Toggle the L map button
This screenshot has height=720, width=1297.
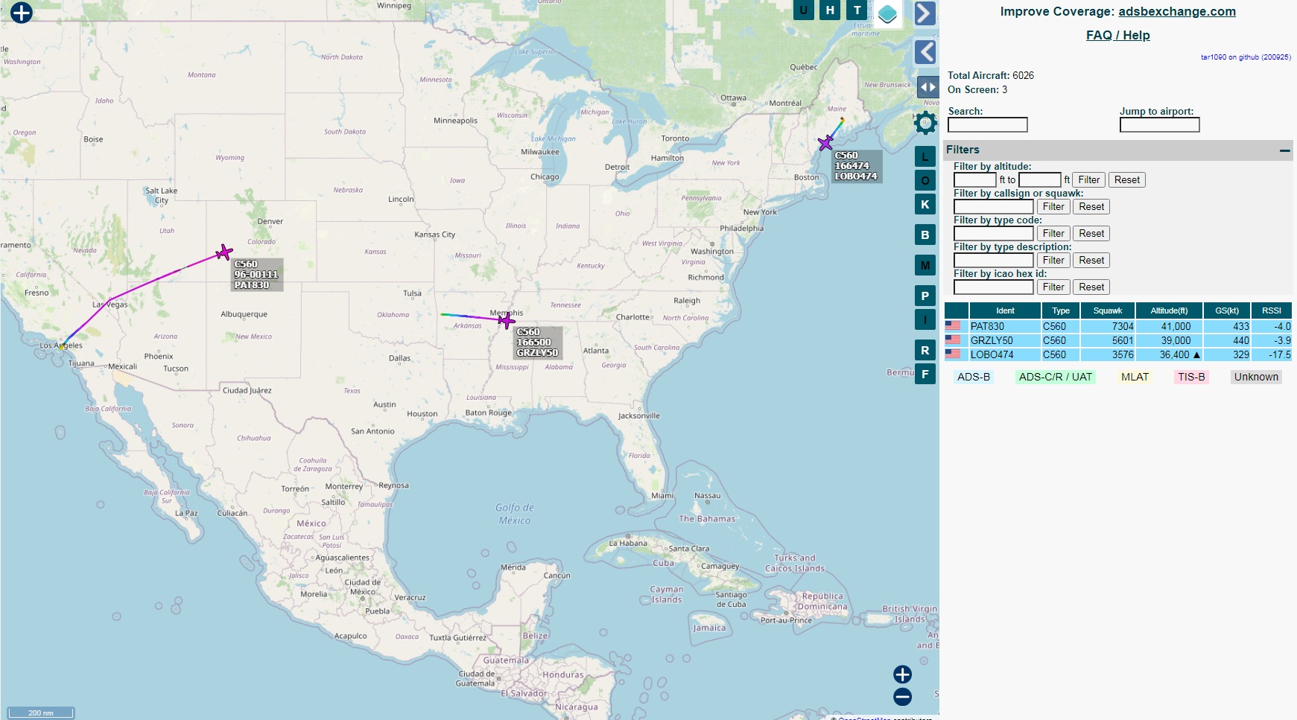(x=925, y=156)
